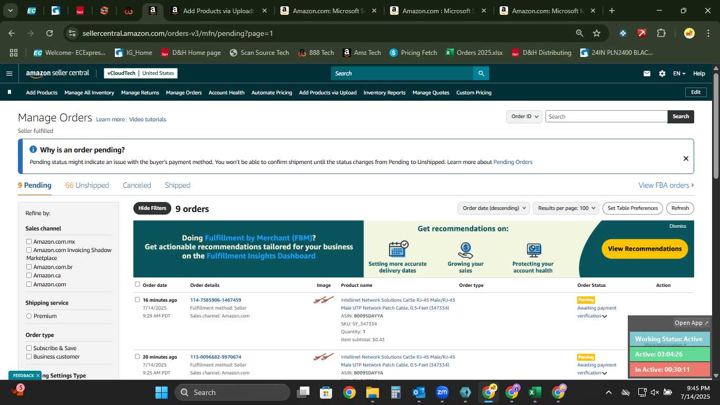Open File Explorer from the taskbar
The image size is (720, 405).
pos(373,392)
